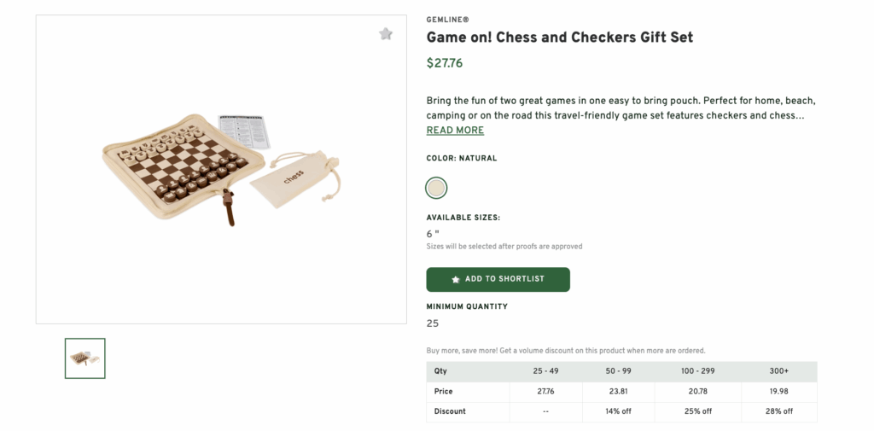Click the star favorite icon on product image

386,34
